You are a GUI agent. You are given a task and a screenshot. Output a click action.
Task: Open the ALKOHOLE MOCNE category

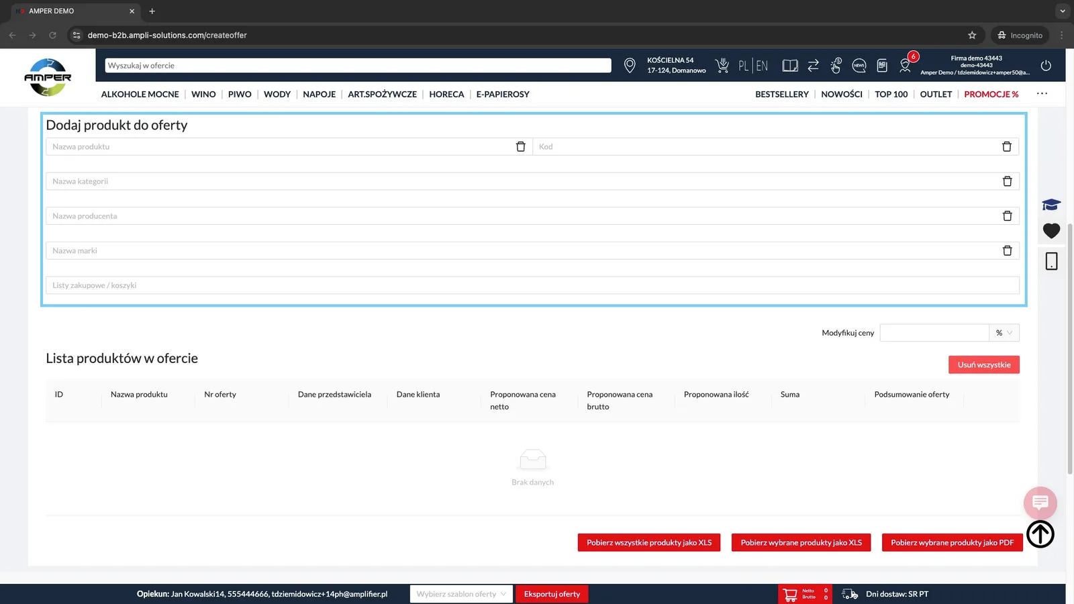(x=140, y=94)
